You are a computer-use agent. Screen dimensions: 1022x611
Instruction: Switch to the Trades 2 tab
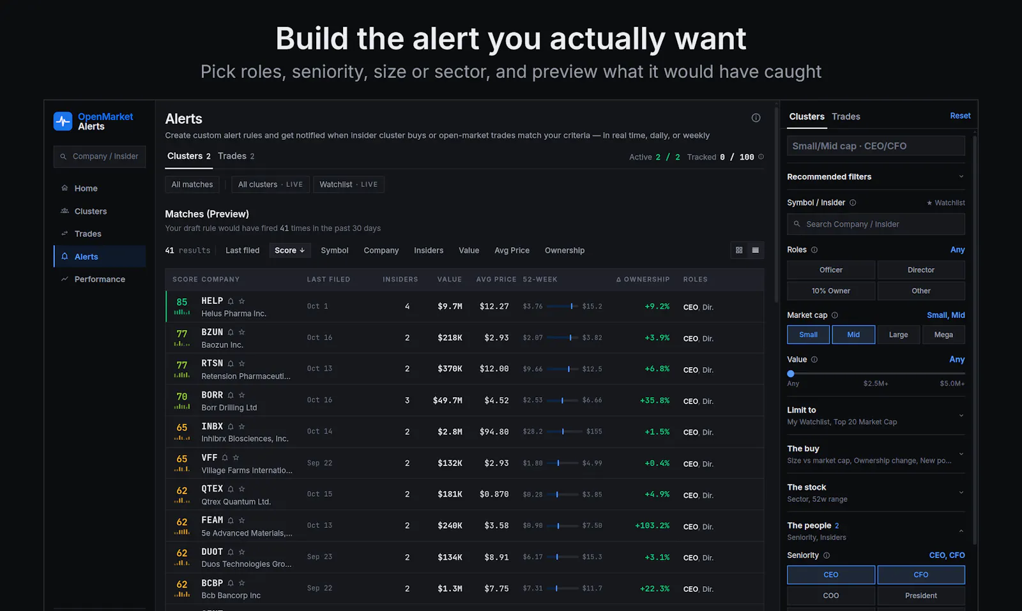click(236, 156)
